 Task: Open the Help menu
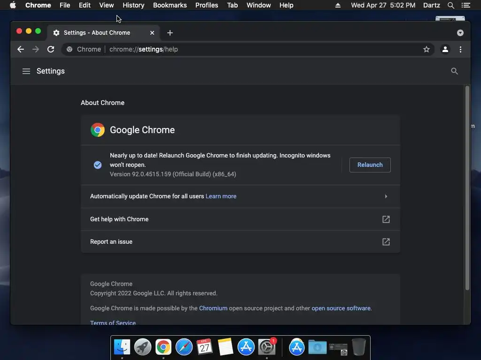tap(286, 5)
